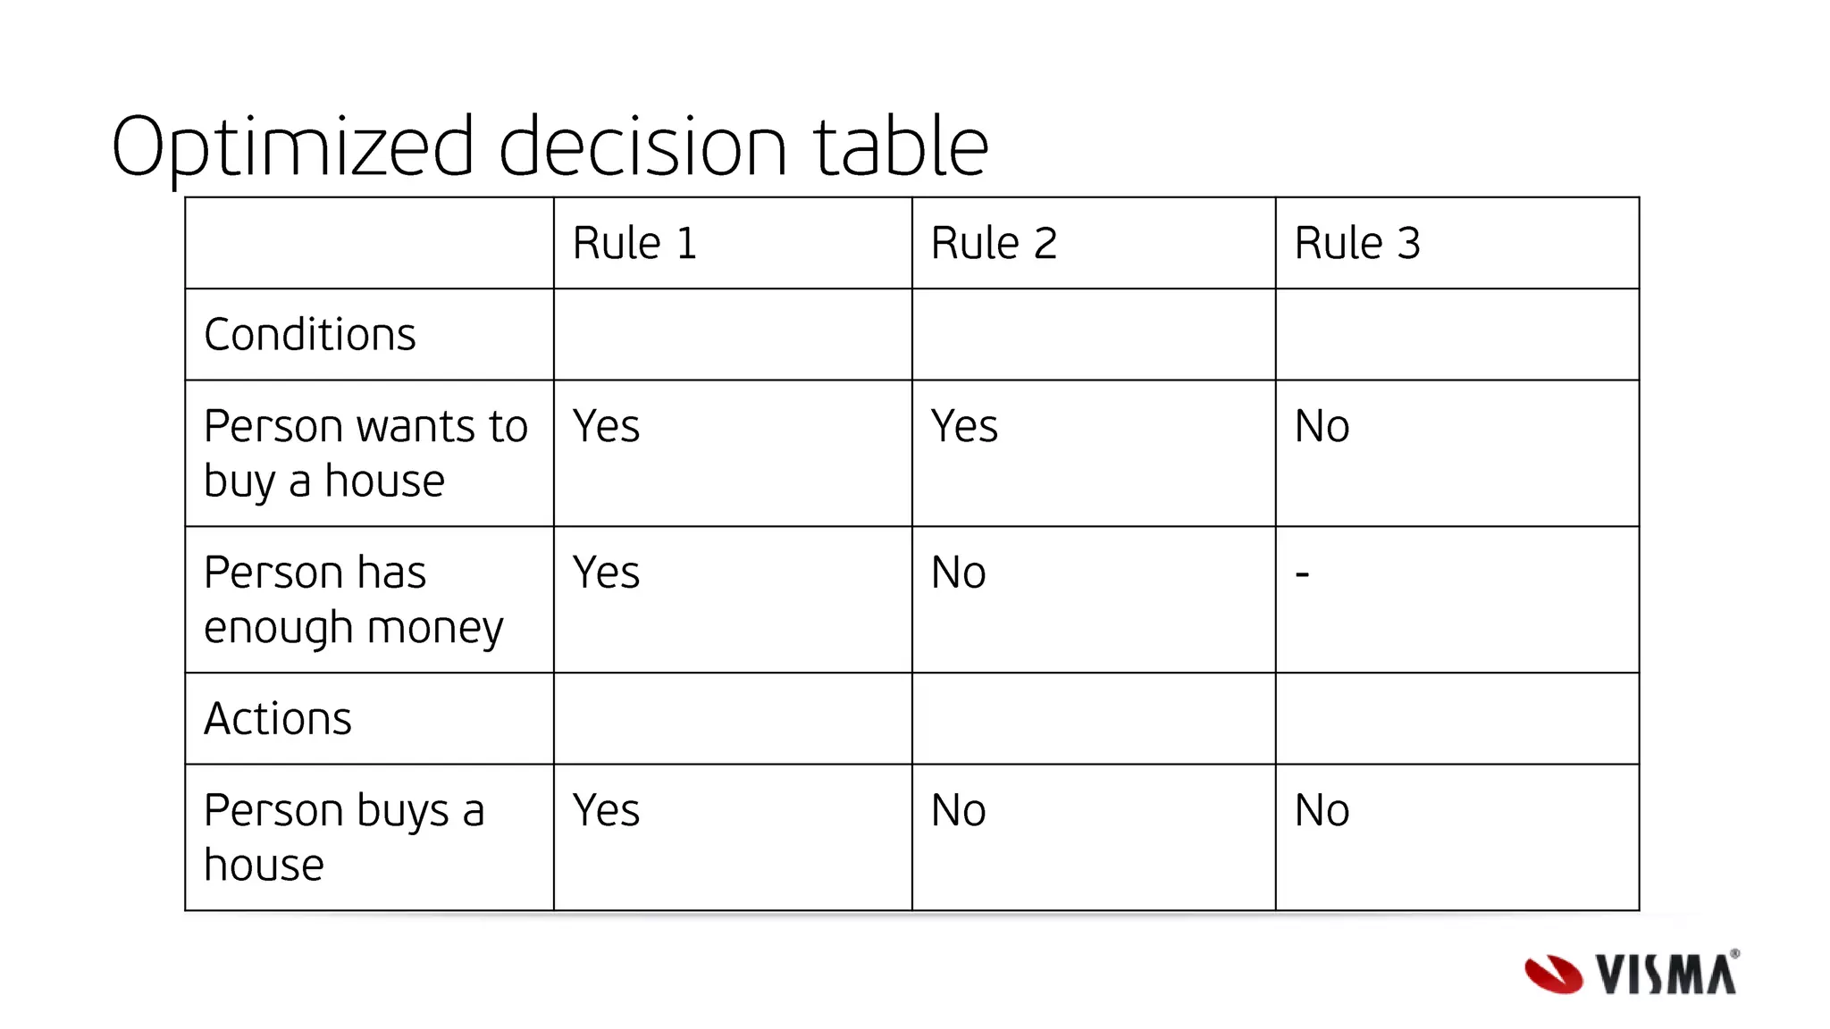Select the slide title 'Optimized decision table'

[x=550, y=147]
